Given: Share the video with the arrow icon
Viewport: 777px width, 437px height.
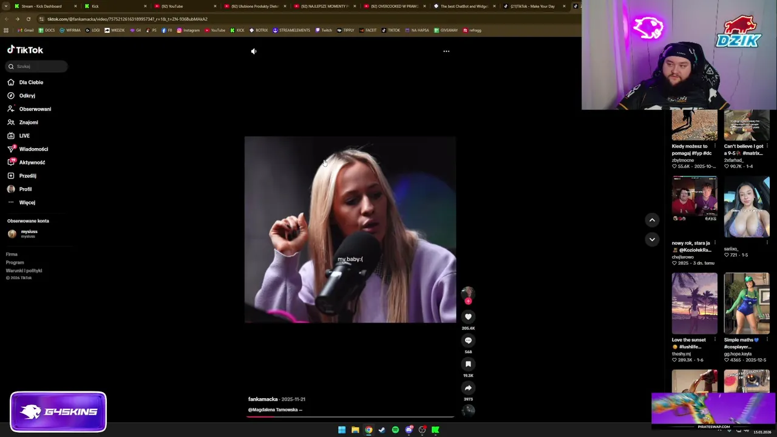Looking at the screenshot, I should [468, 388].
